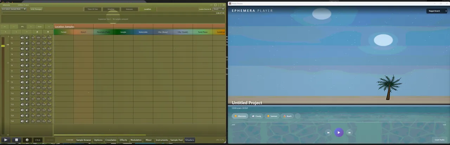450x145 pixels.
Task: Switch to the Weather tab
Action: click(111, 9)
